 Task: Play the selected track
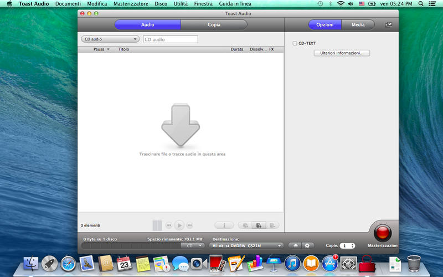179,225
